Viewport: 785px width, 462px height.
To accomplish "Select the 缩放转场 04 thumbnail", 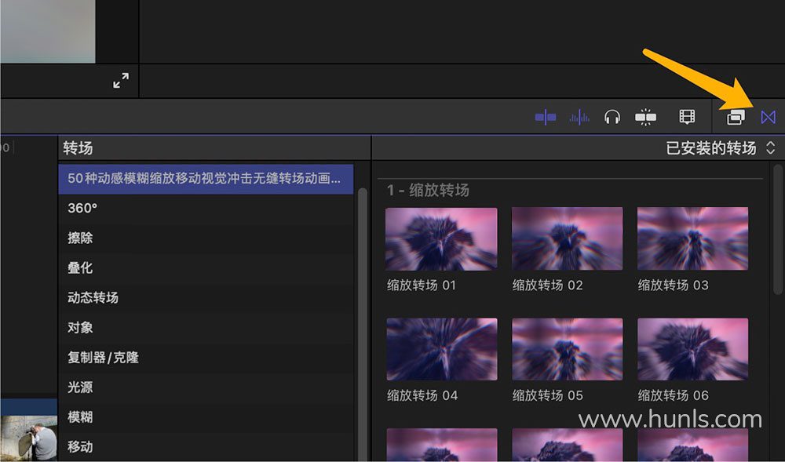I will pyautogui.click(x=441, y=349).
